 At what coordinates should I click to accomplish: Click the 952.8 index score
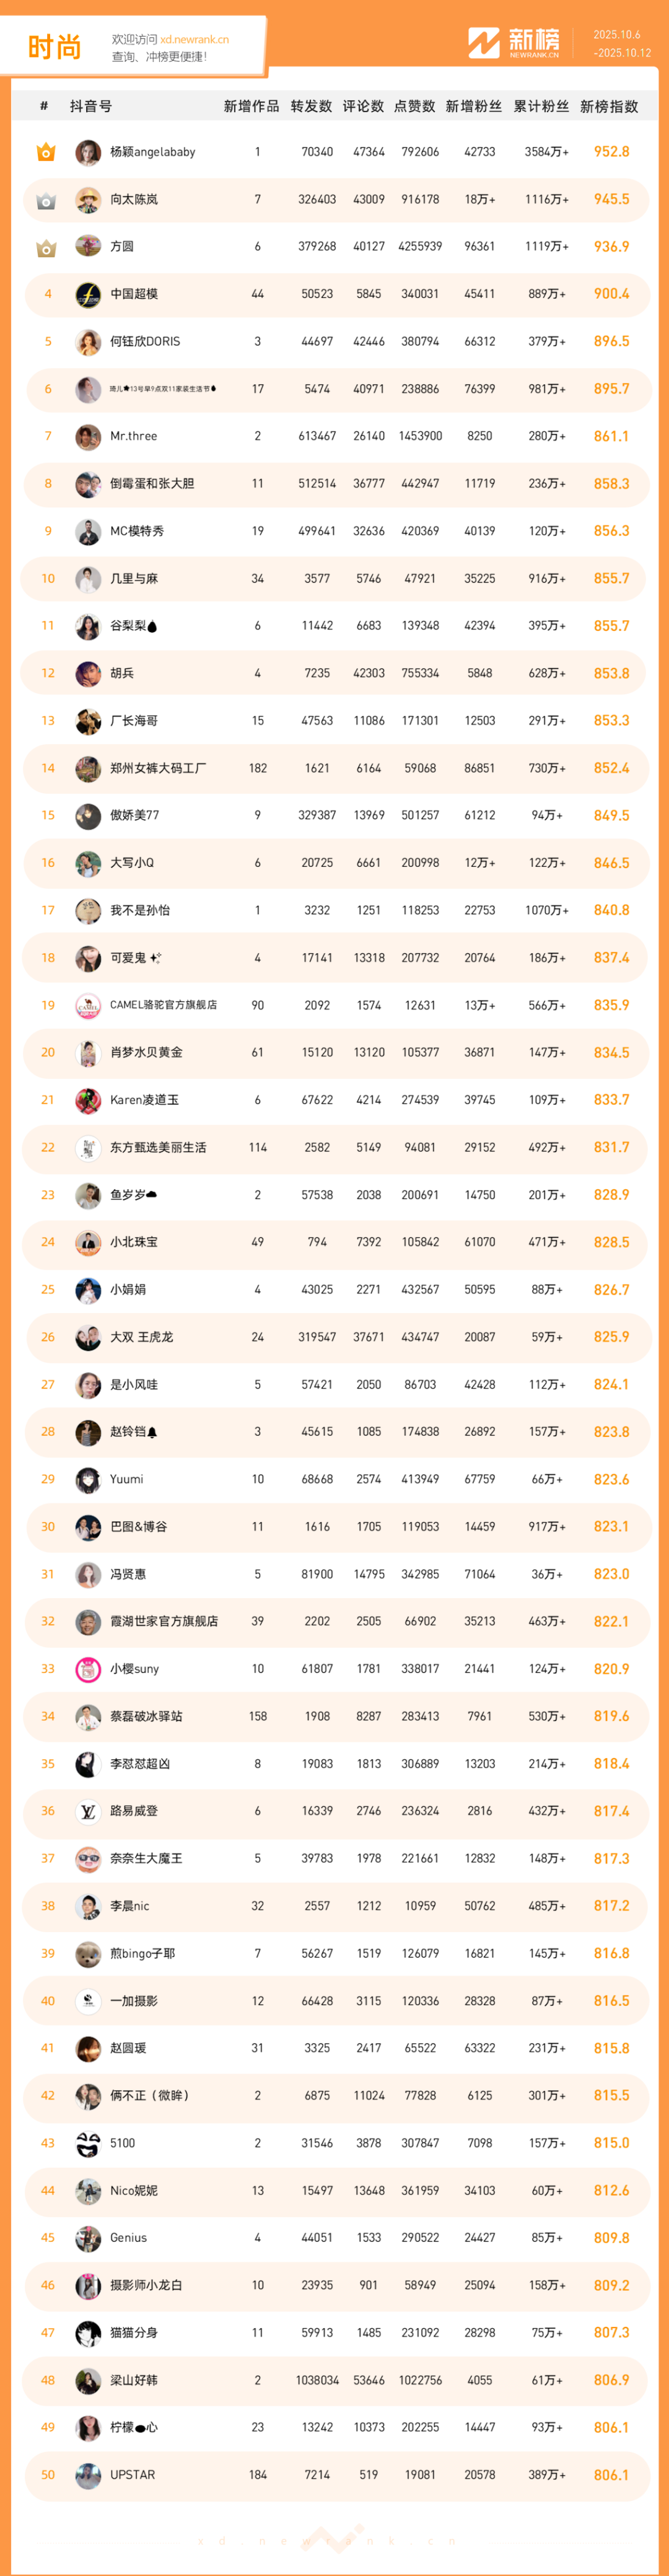[x=611, y=152]
